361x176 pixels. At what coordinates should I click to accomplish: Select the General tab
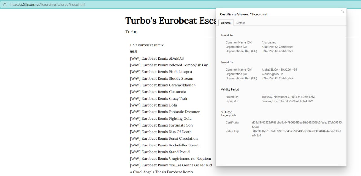click(x=226, y=23)
